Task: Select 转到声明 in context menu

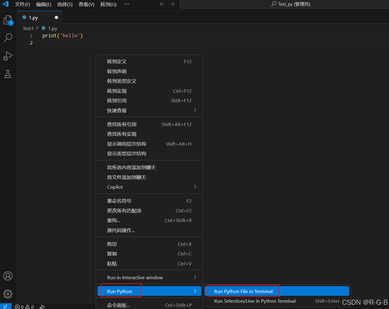Action: (150, 71)
